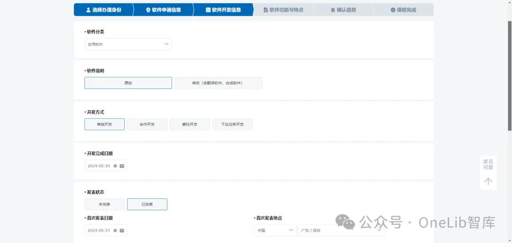
Task: Click the page vertical scrollbar
Action: click(509, 75)
